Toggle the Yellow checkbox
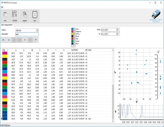The image size is (164, 127). [x=75, y=34]
